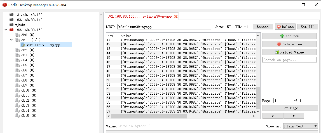Select table row 57
Viewport: 321px width, 133px height.
click(x=181, y=111)
